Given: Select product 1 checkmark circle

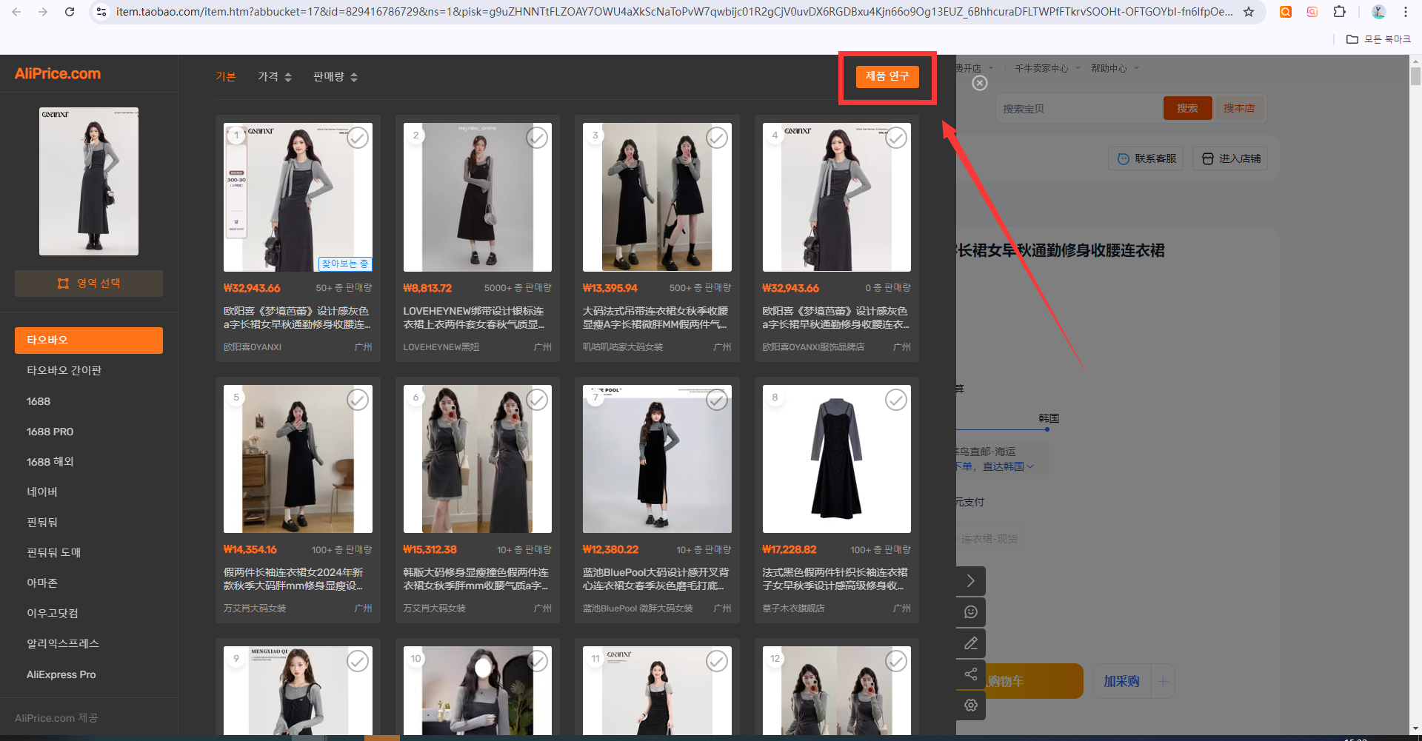Looking at the screenshot, I should click(358, 138).
